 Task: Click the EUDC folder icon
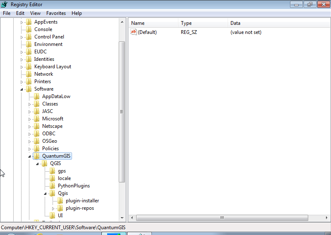[29, 52]
